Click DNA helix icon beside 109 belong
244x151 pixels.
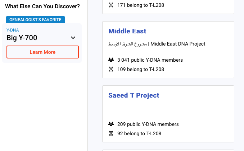coord(111,69)
